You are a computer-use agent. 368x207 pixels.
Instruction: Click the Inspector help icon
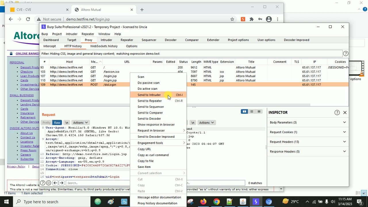tap(337, 112)
